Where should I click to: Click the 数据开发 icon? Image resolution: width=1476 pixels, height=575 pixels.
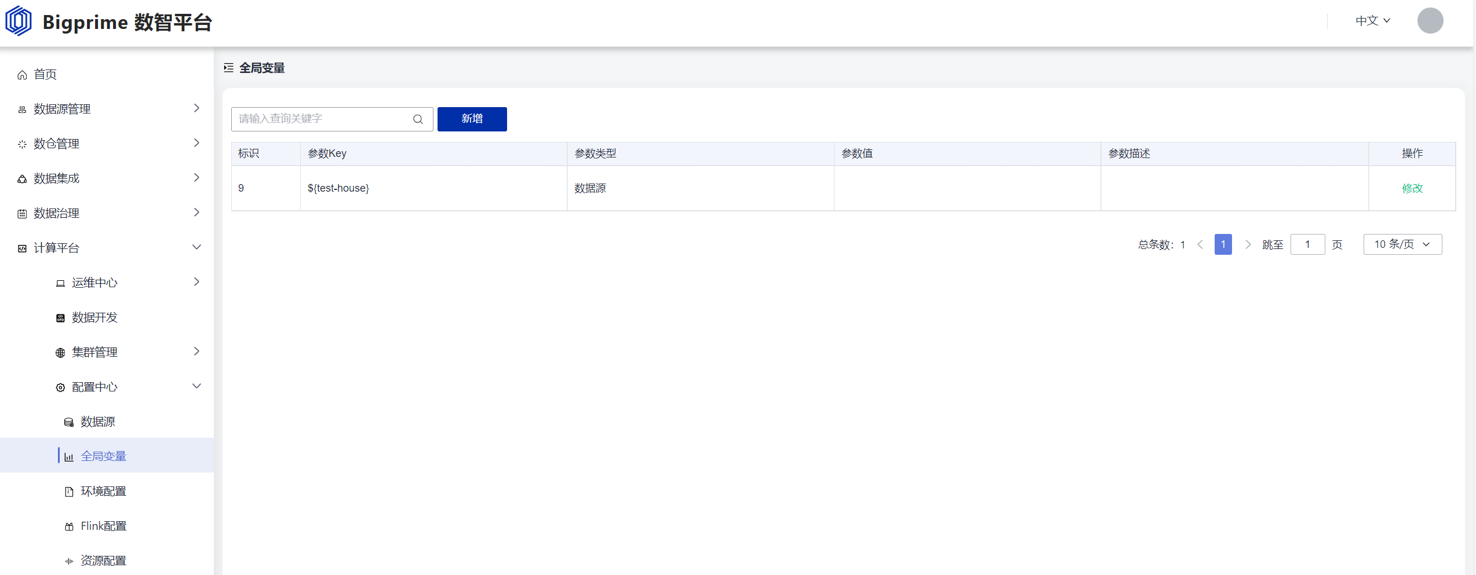coord(60,318)
